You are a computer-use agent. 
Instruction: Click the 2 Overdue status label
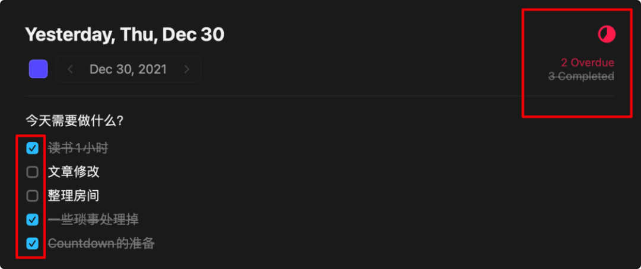588,63
